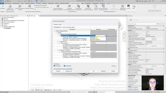
Task: Click the sign-in user icon
Action: tap(139, 1)
